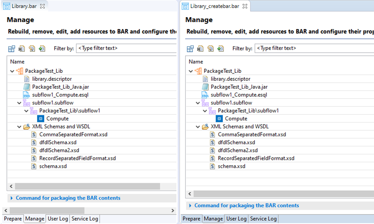Select the Compute node in Library.bar tree

(x=58, y=119)
